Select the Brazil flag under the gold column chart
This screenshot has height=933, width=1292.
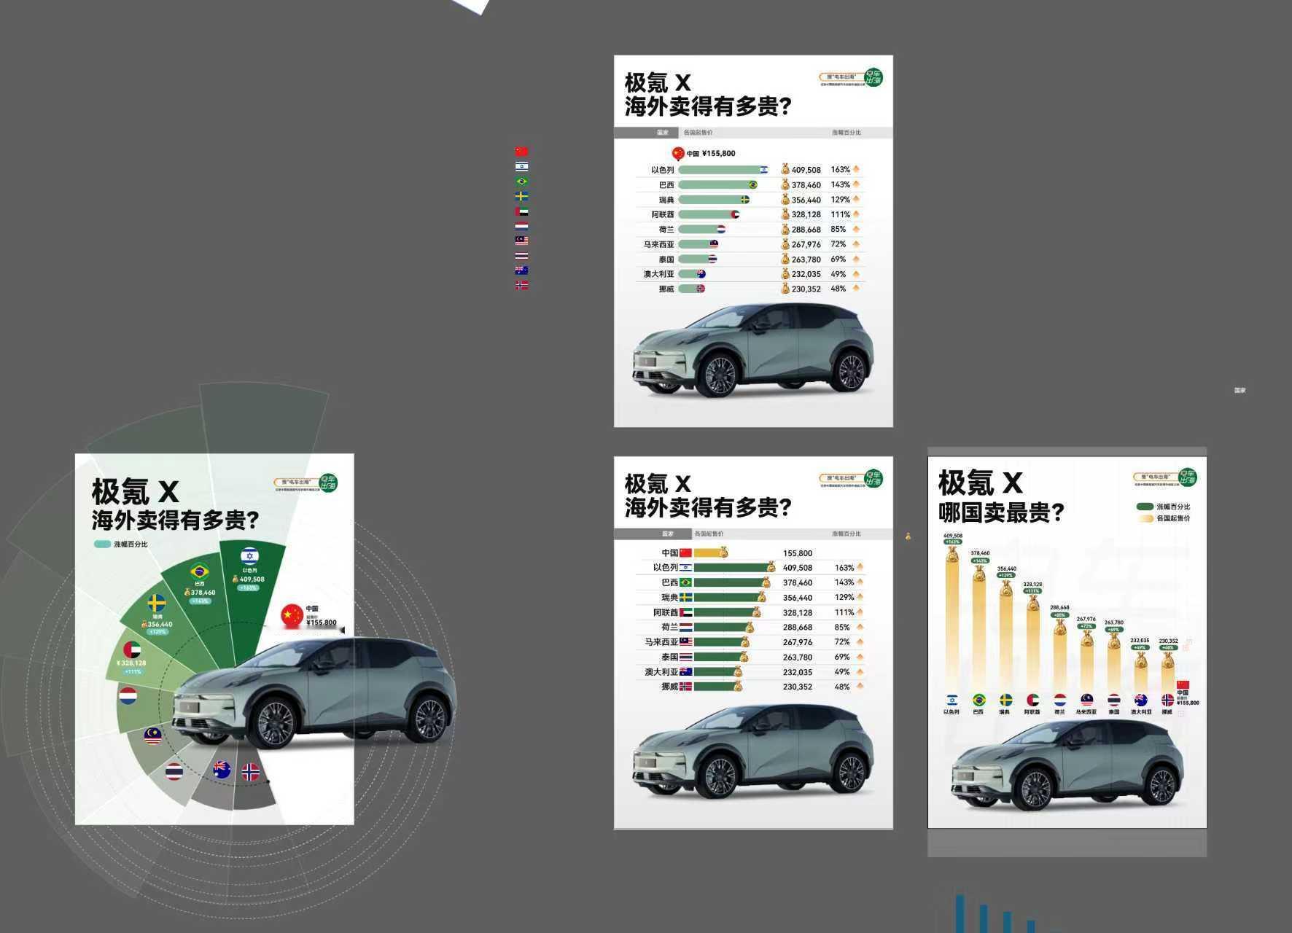click(978, 700)
